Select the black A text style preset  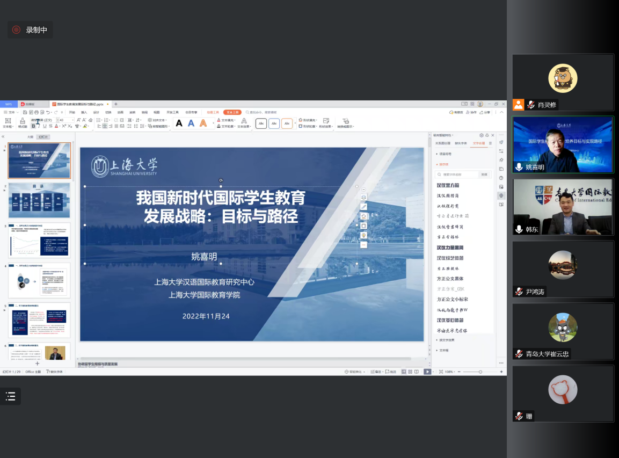(x=179, y=123)
